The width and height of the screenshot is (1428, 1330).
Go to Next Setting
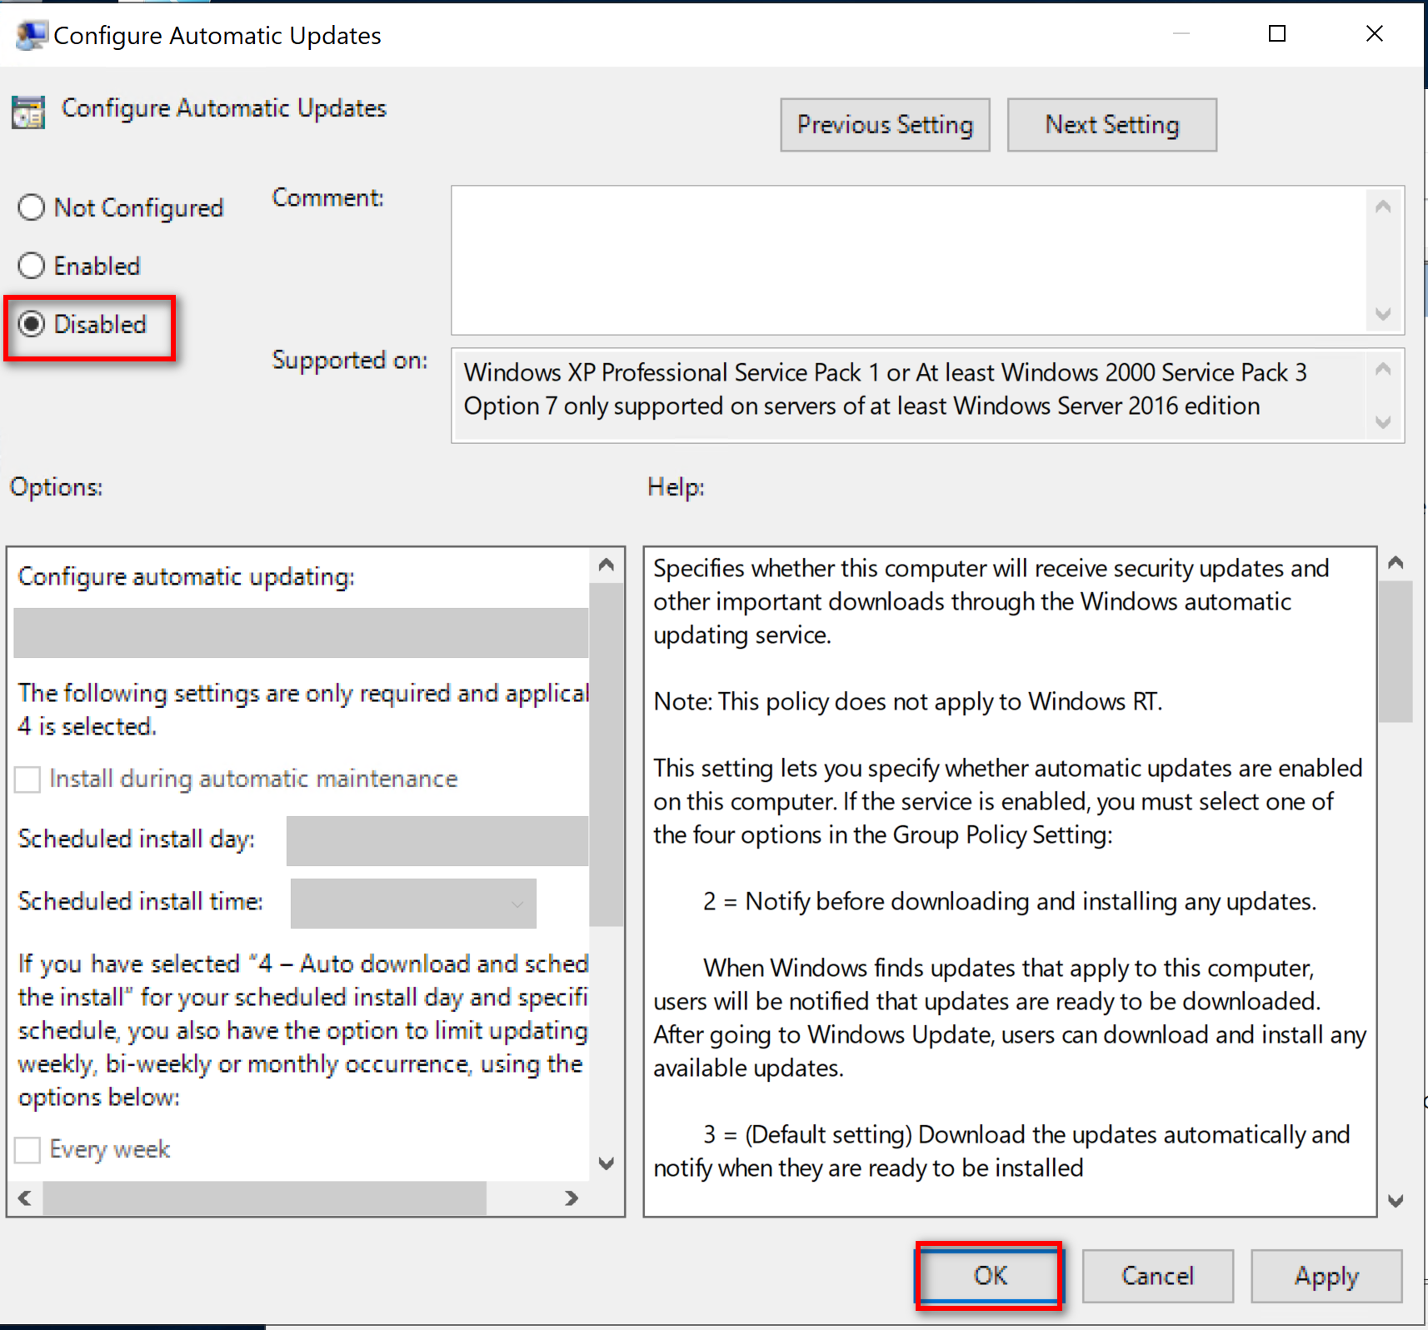click(1112, 125)
